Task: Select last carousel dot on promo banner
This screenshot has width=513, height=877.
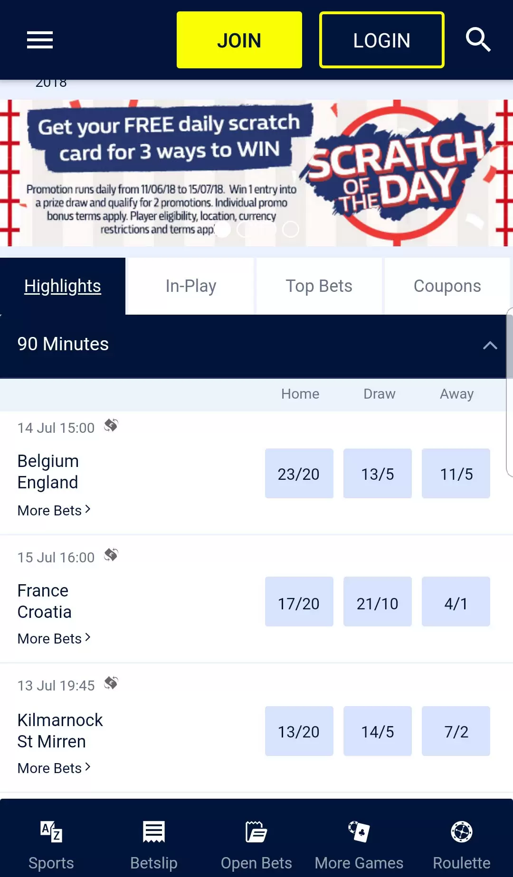Action: tap(291, 229)
